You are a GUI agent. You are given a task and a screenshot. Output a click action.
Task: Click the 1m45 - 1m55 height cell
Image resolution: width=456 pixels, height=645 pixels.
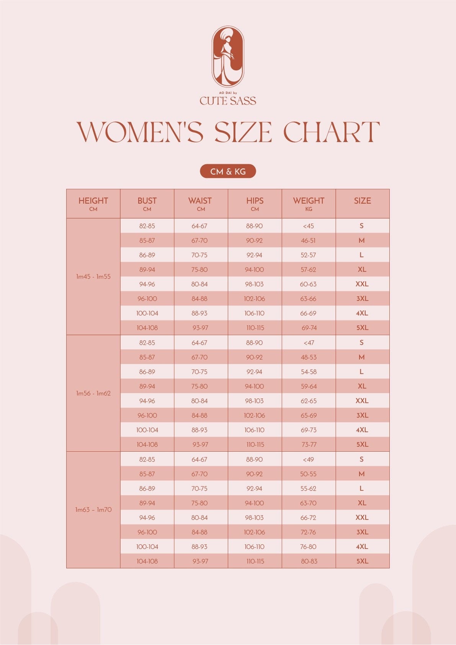(x=93, y=276)
